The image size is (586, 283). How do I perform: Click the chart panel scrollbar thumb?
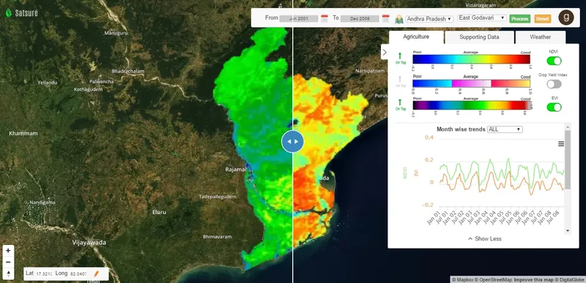point(568,159)
